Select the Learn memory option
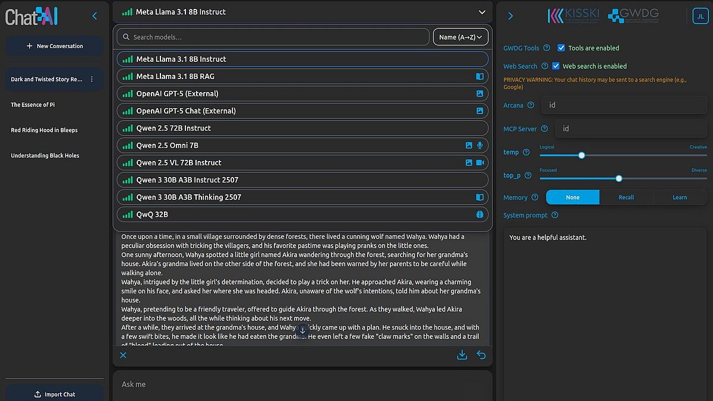Screen dimensions: 713x401 pos(680,197)
